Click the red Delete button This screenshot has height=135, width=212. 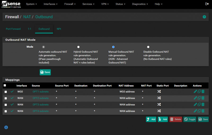click(176, 119)
